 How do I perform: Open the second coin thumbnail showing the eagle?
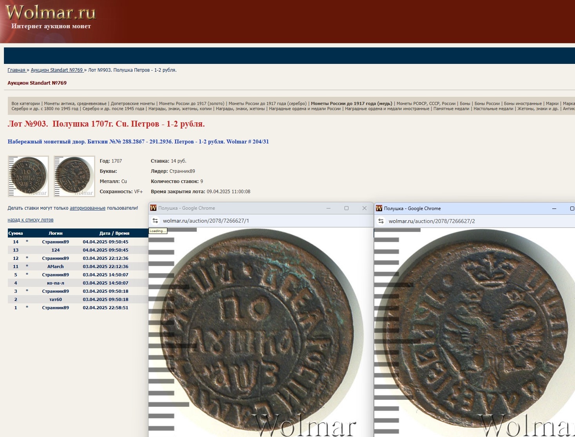click(74, 176)
